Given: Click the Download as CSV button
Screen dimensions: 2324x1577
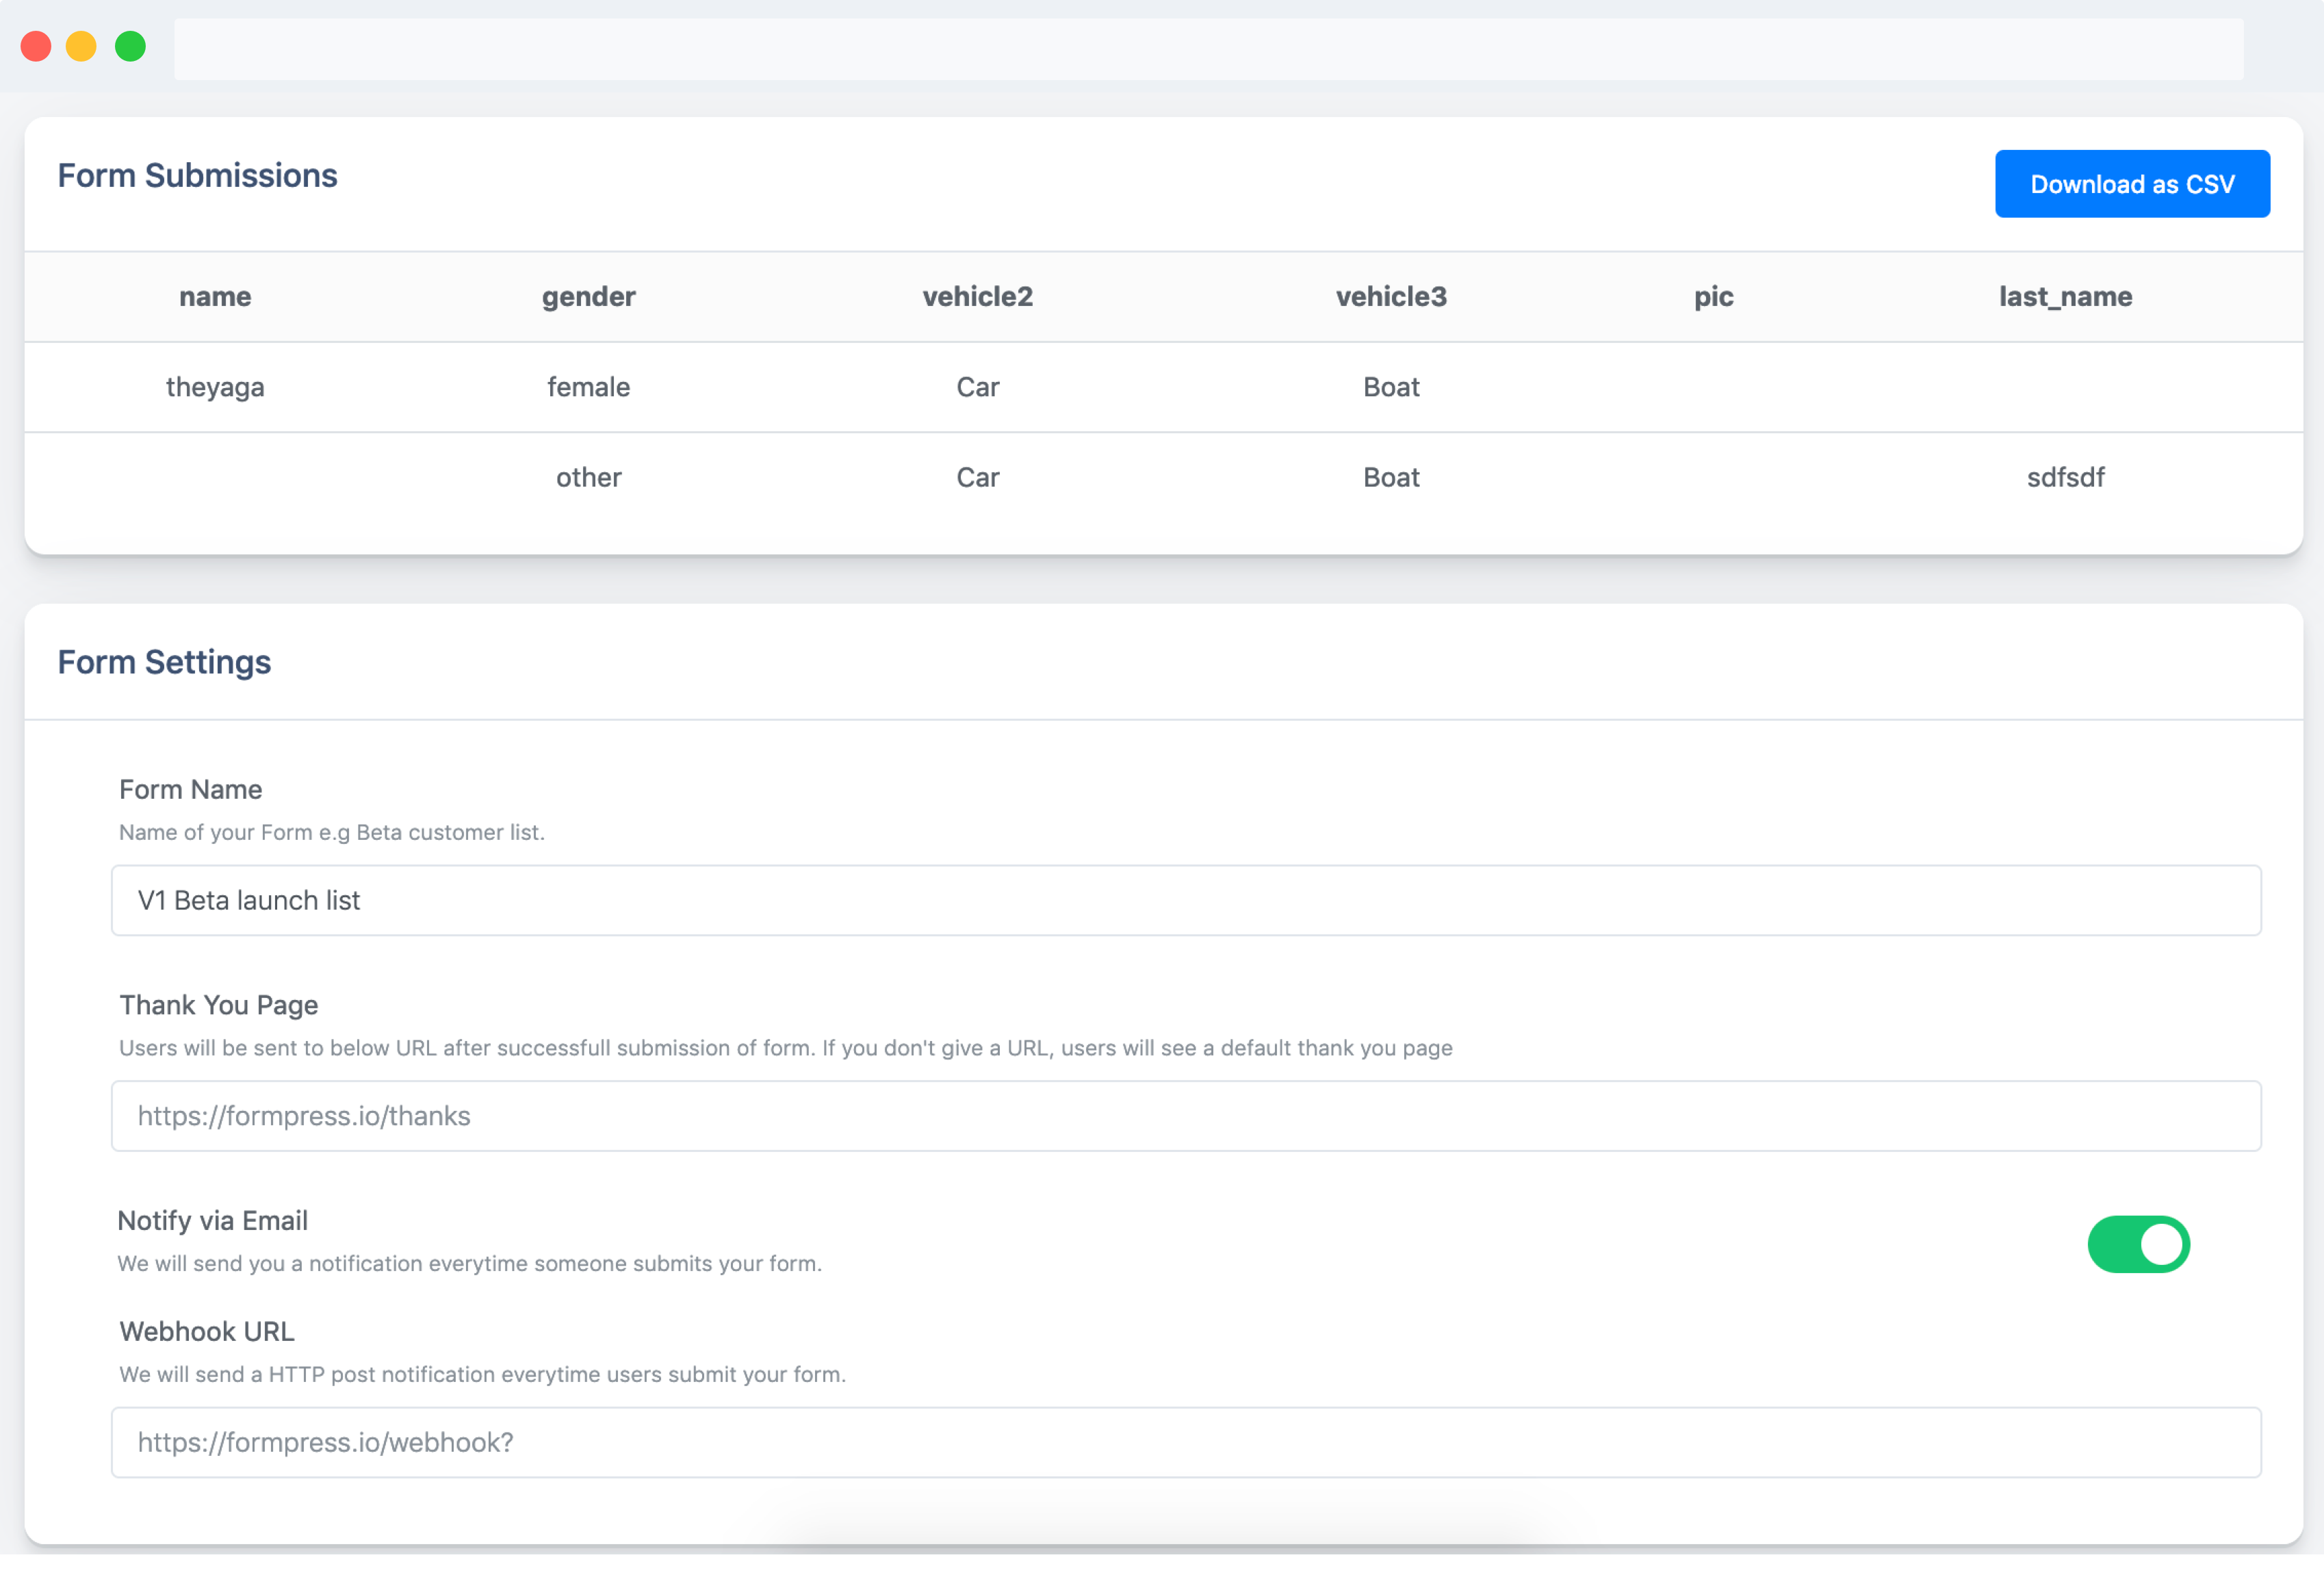Looking at the screenshot, I should click(2131, 184).
